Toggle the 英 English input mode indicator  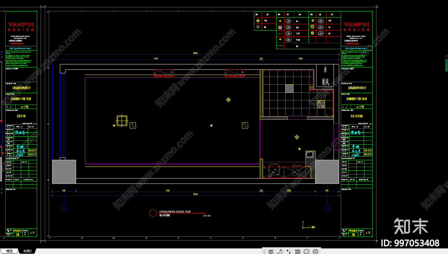271,251
